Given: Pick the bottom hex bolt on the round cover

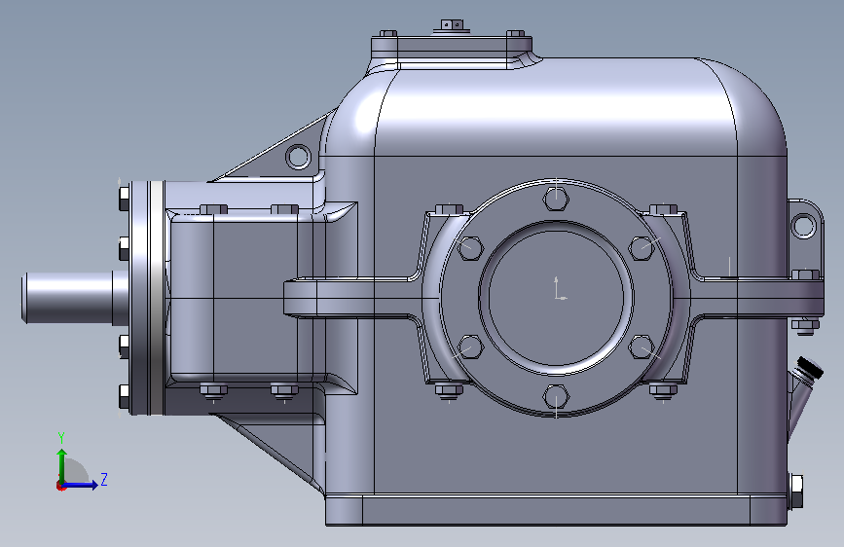Looking at the screenshot, I should point(556,397).
